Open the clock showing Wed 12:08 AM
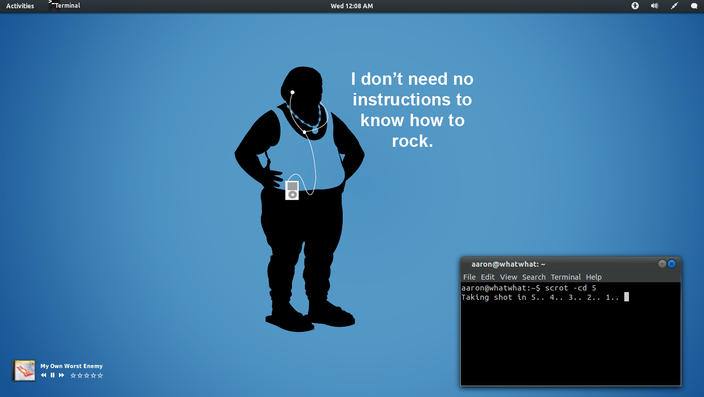 click(352, 6)
